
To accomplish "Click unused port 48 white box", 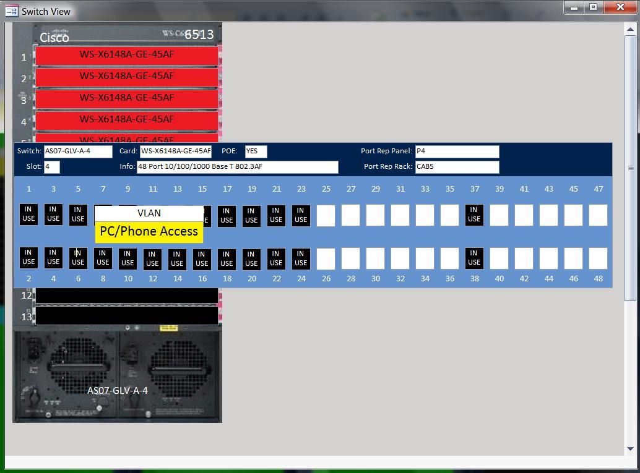I will coord(598,258).
